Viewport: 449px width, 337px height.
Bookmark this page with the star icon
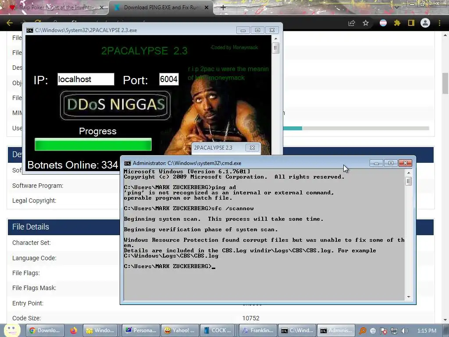[366, 23]
